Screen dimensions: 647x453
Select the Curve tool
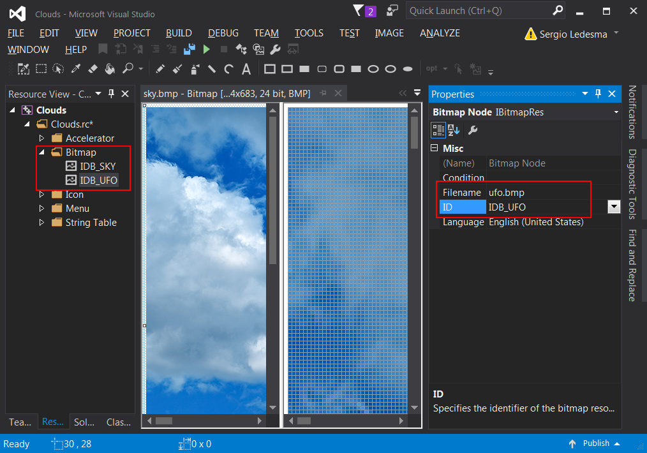tap(229, 69)
